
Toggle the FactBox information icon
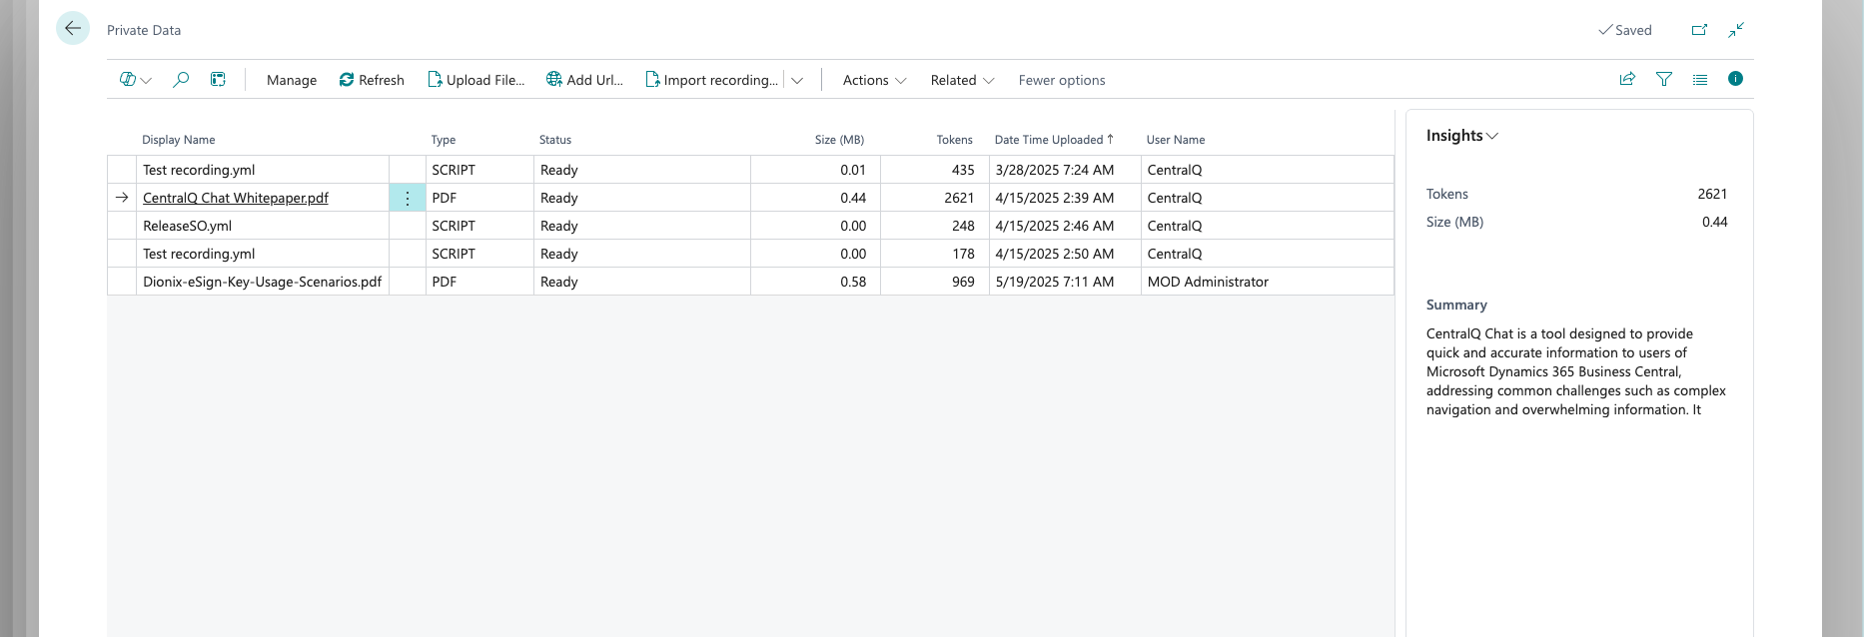click(1735, 79)
